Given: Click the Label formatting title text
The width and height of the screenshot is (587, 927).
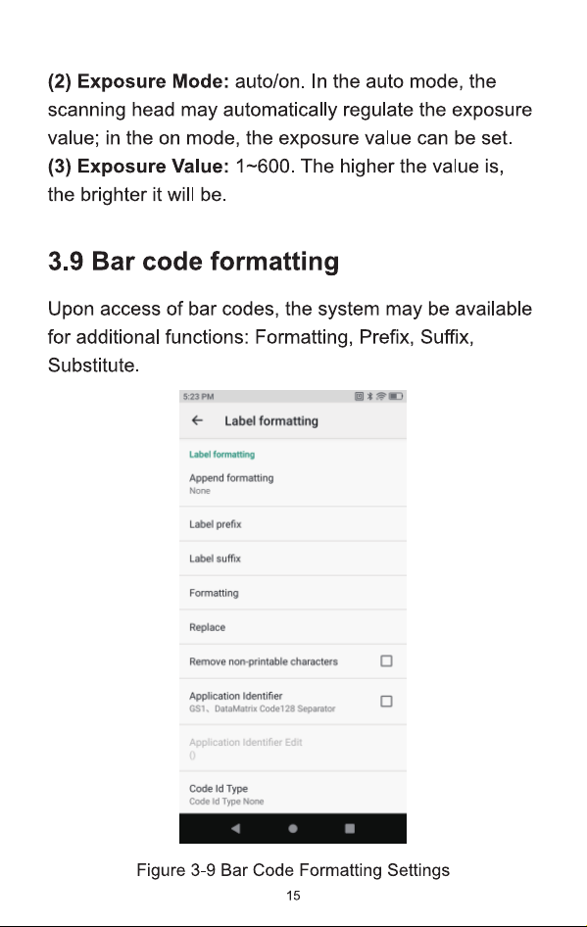Looking at the screenshot, I should (x=271, y=421).
